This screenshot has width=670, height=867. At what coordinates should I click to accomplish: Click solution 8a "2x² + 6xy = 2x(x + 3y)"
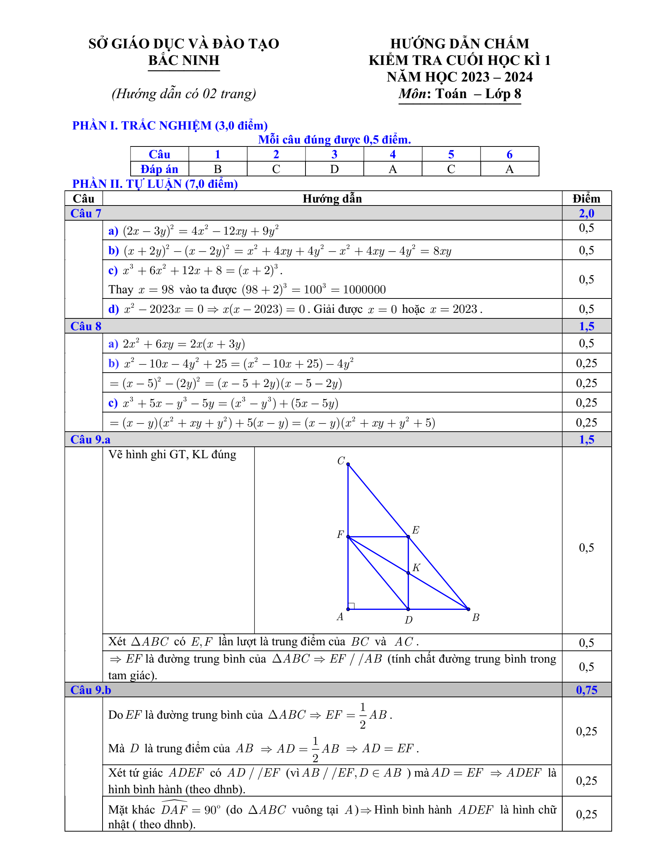click(x=177, y=343)
